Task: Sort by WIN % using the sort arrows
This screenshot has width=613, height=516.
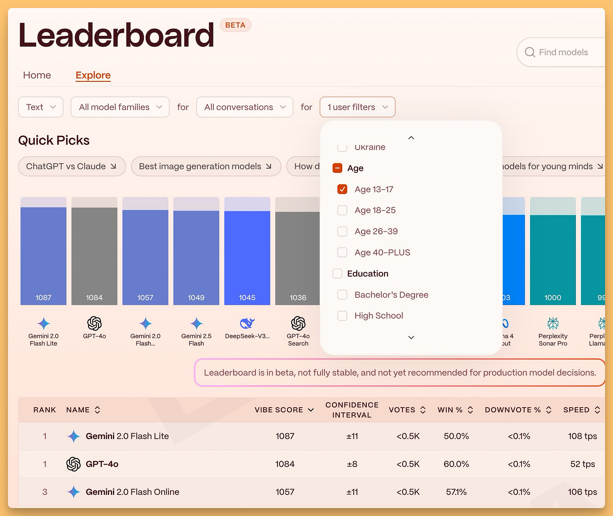Action: tap(470, 410)
